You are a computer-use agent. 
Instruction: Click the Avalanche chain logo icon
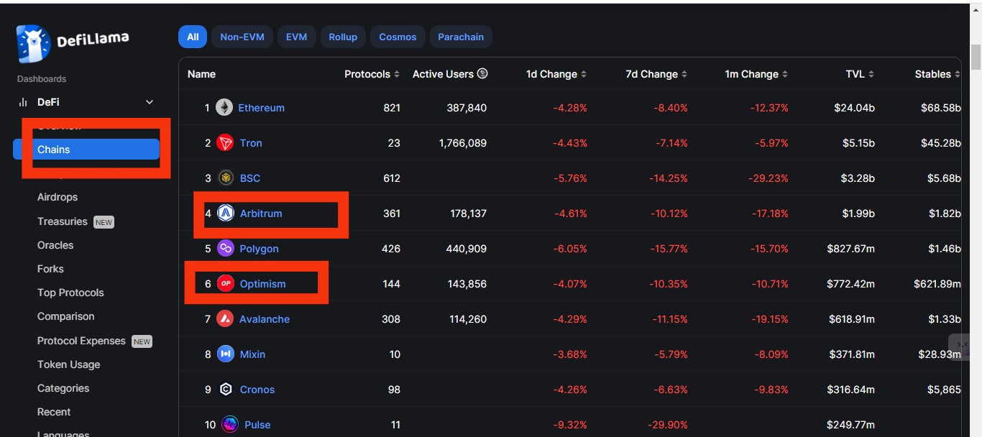point(225,319)
